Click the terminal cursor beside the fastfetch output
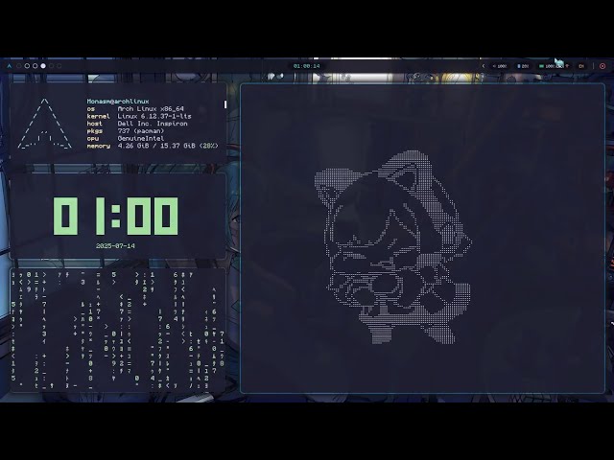The image size is (614, 460). pyautogui.click(x=225, y=104)
